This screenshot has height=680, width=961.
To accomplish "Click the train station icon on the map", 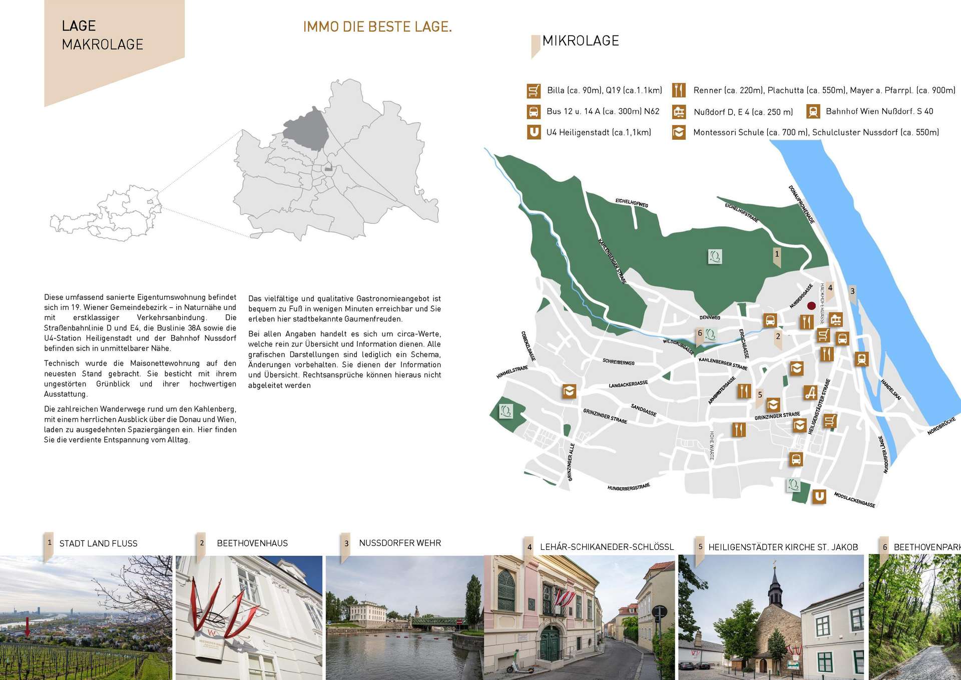I will 861,359.
